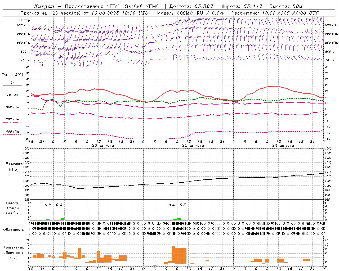Select the precipitation value "0.2"

point(48,205)
